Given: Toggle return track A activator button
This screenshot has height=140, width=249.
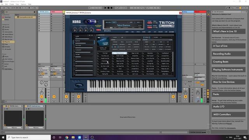Looking at the screenshot, I should (x=173, y=97).
